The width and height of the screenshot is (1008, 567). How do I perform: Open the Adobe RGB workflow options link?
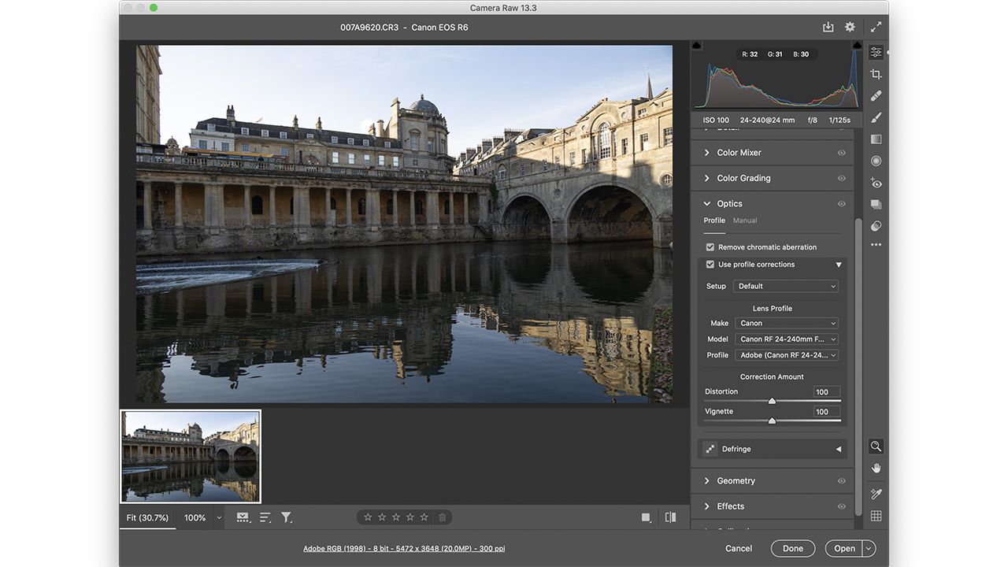coord(404,548)
